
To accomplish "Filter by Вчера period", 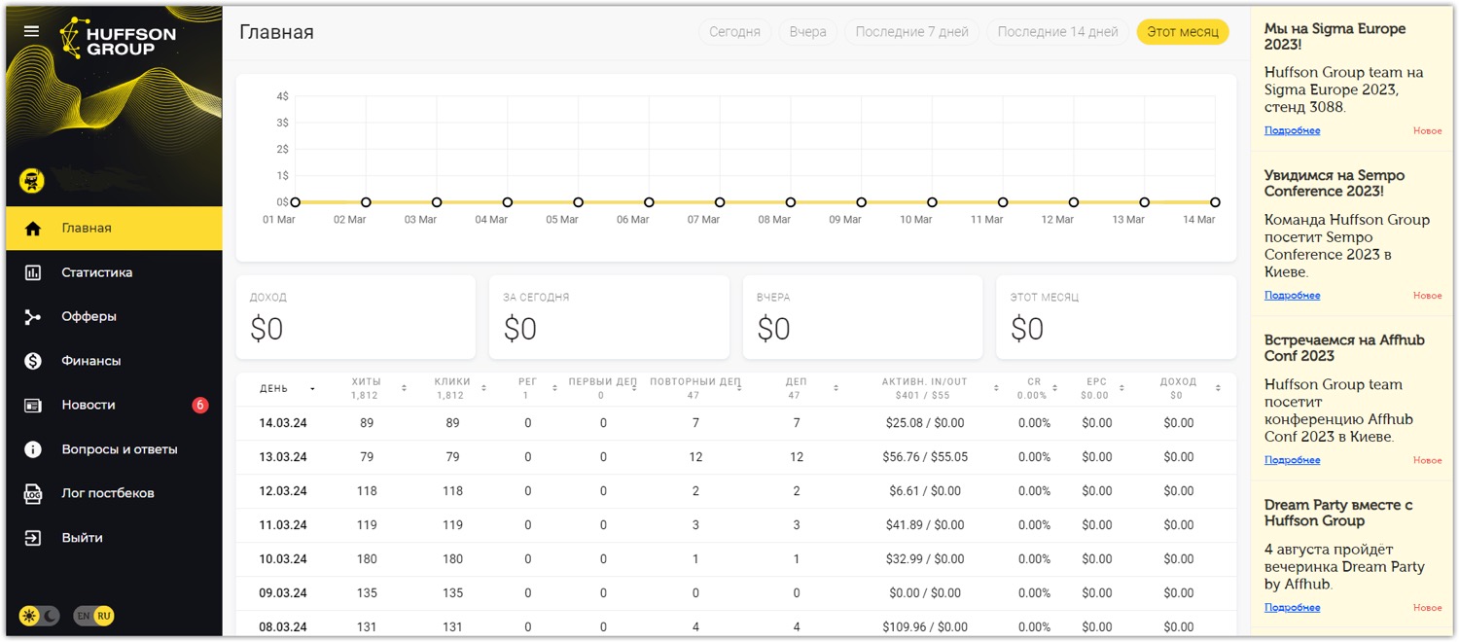I will tap(807, 32).
